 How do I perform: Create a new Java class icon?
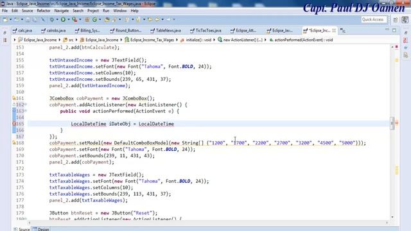pyautogui.click(x=94, y=20)
